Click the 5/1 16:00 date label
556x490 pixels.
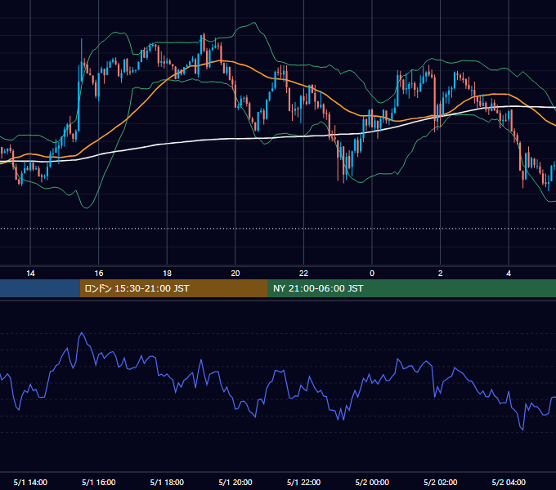click(99, 482)
